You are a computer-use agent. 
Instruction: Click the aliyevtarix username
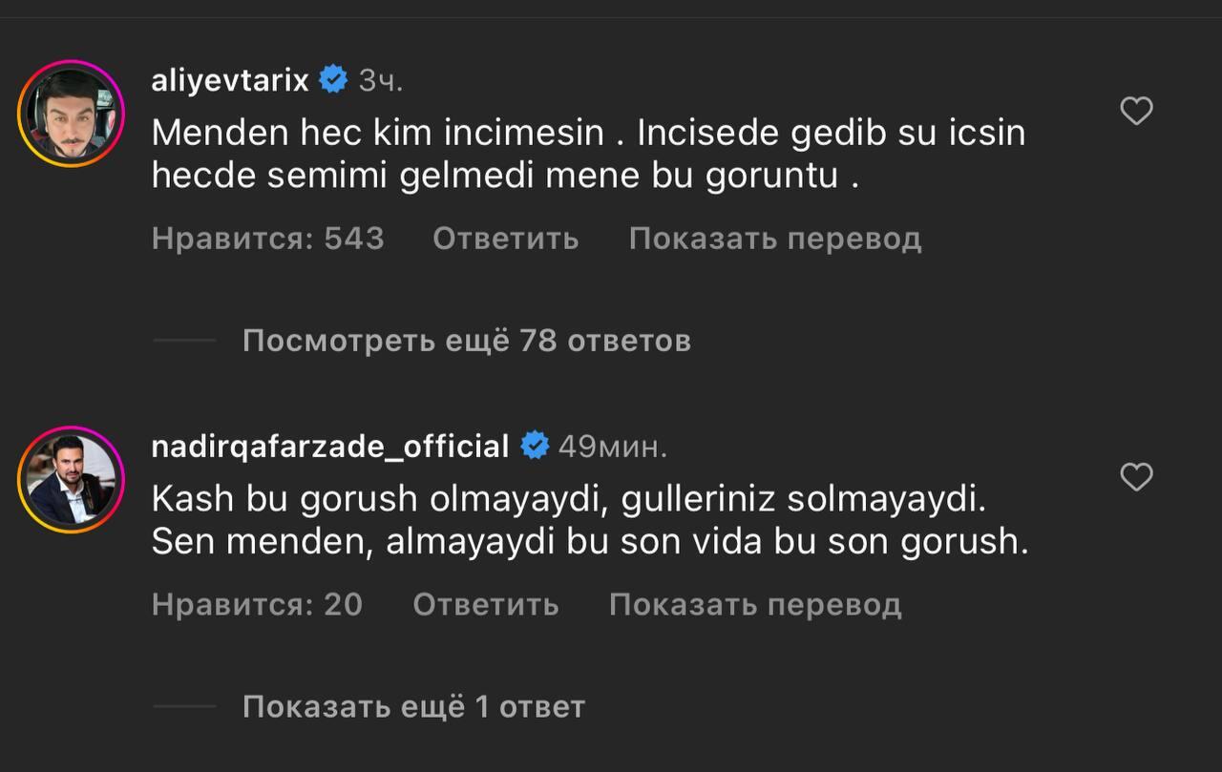pyautogui.click(x=230, y=81)
